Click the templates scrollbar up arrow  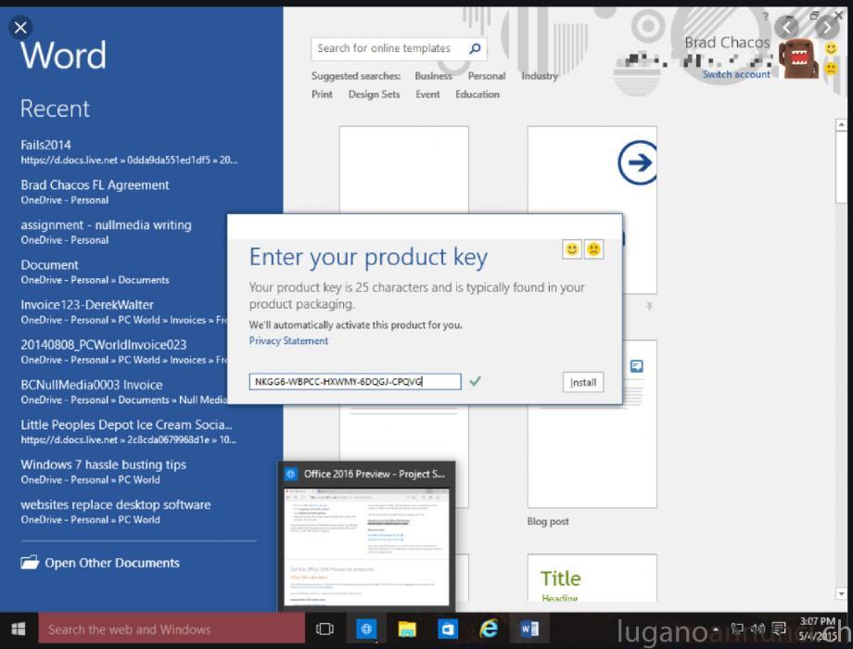841,125
